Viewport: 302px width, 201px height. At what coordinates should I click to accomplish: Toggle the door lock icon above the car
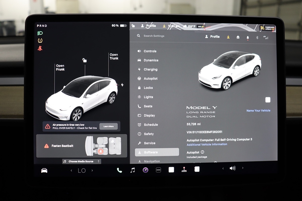click(85, 60)
